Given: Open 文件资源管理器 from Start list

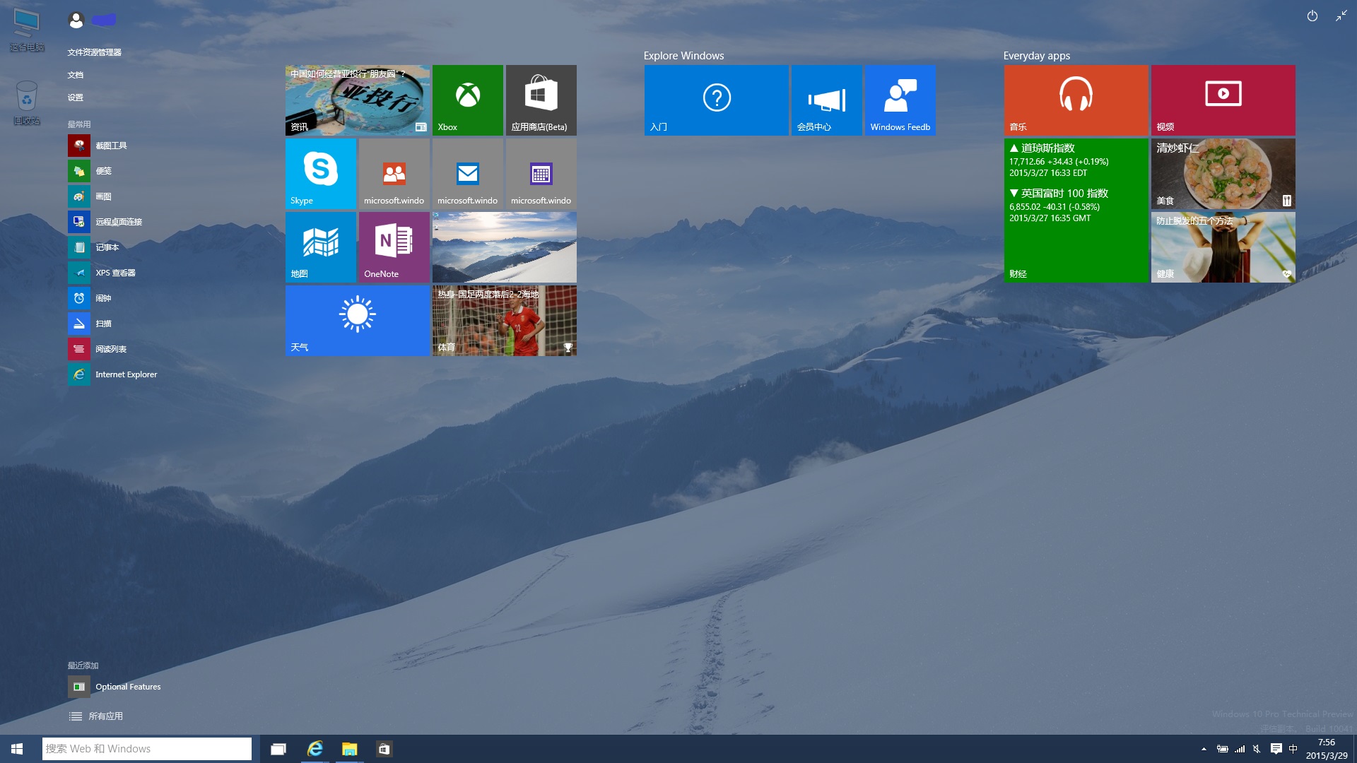Looking at the screenshot, I should 95,52.
